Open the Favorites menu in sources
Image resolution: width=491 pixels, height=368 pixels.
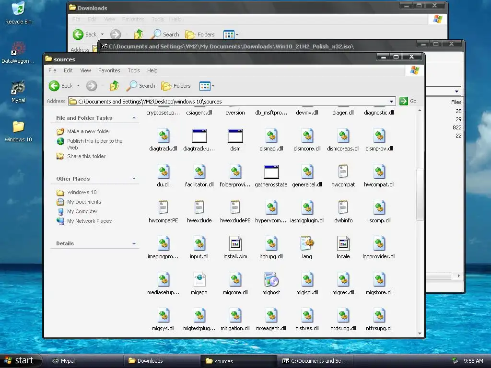109,70
